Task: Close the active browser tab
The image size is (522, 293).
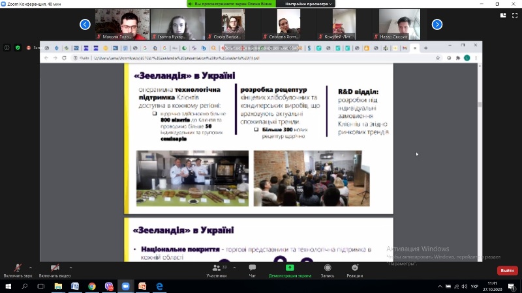Action: coord(415,48)
